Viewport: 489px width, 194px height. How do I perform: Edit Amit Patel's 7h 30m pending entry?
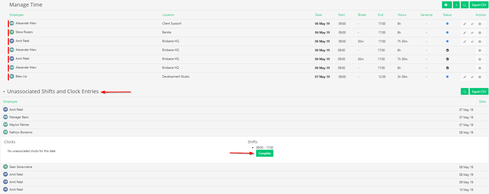tap(465, 42)
